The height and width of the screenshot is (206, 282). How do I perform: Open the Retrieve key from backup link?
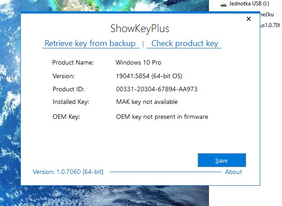pyautogui.click(x=90, y=43)
